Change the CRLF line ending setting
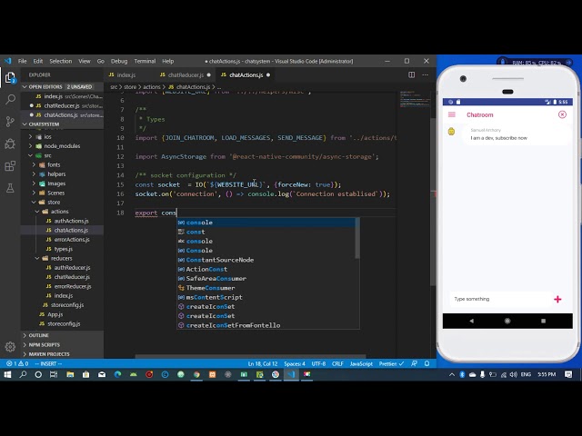 pos(337,363)
